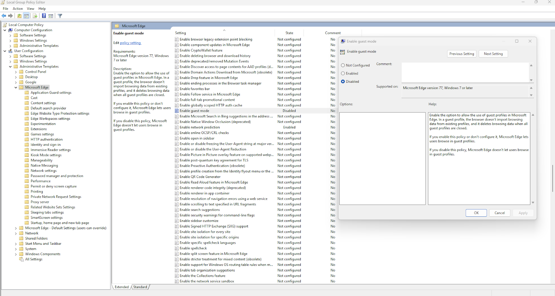
Task: Sort by the State column header
Action: click(289, 33)
